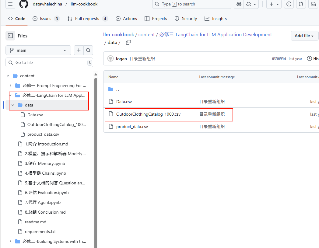Open readme.md in the tree
This screenshot has width=319, height=248.
(x=35, y=222)
